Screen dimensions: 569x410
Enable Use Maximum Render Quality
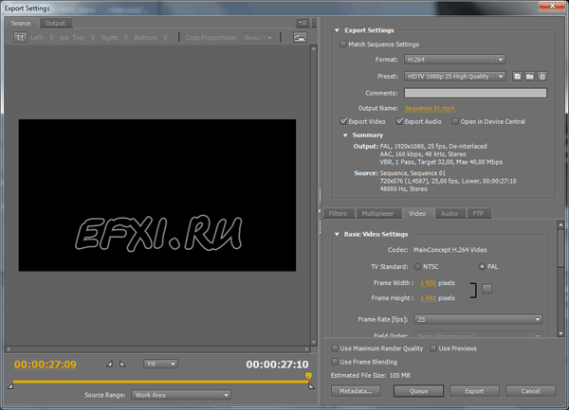click(x=334, y=348)
